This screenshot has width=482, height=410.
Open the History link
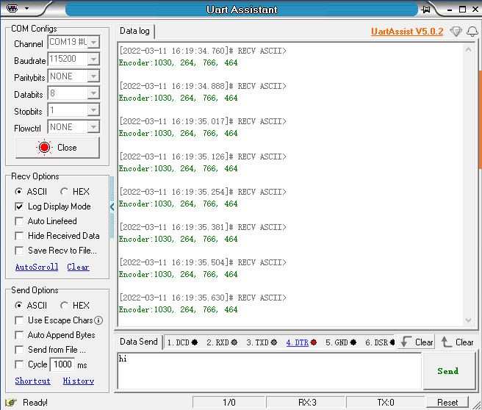79,381
